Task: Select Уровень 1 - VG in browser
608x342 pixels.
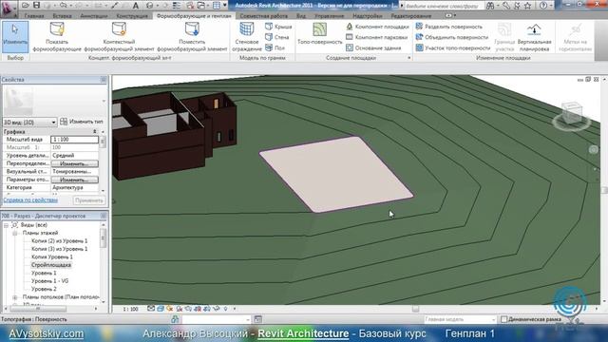Action: click(49, 281)
